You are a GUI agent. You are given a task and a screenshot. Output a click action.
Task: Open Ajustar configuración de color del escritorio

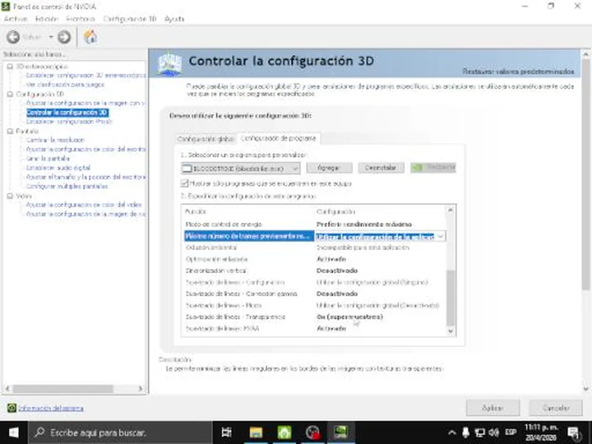86,149
